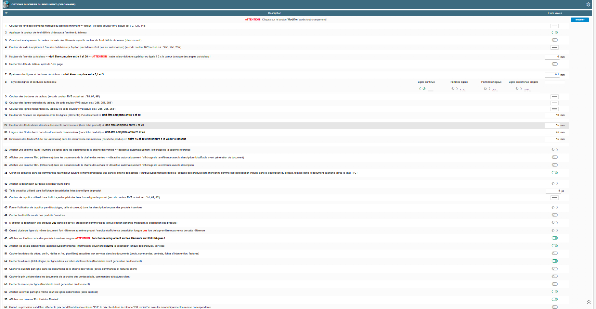596x309 pixels.
Task: Open color picker for row 10 vertical lines
Action: tap(555, 103)
